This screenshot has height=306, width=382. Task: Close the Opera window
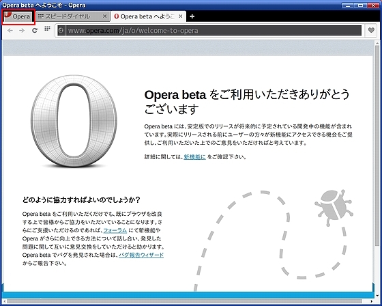click(373, 5)
